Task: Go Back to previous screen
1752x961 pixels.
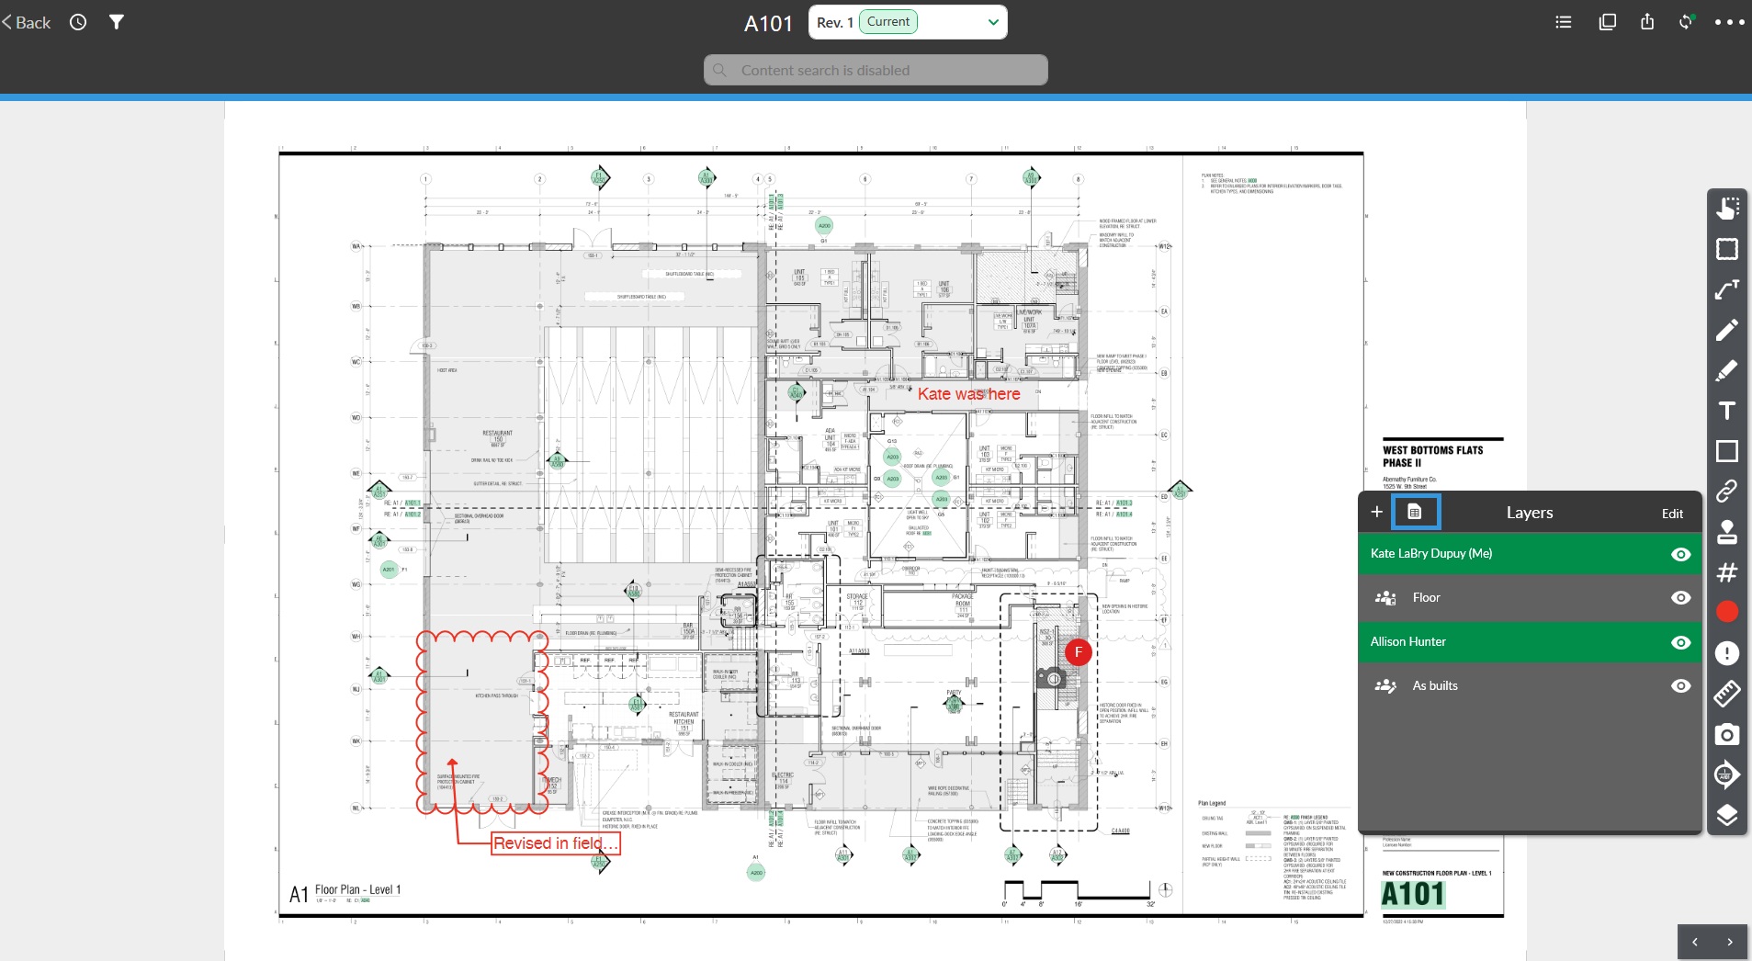Action: [27, 22]
